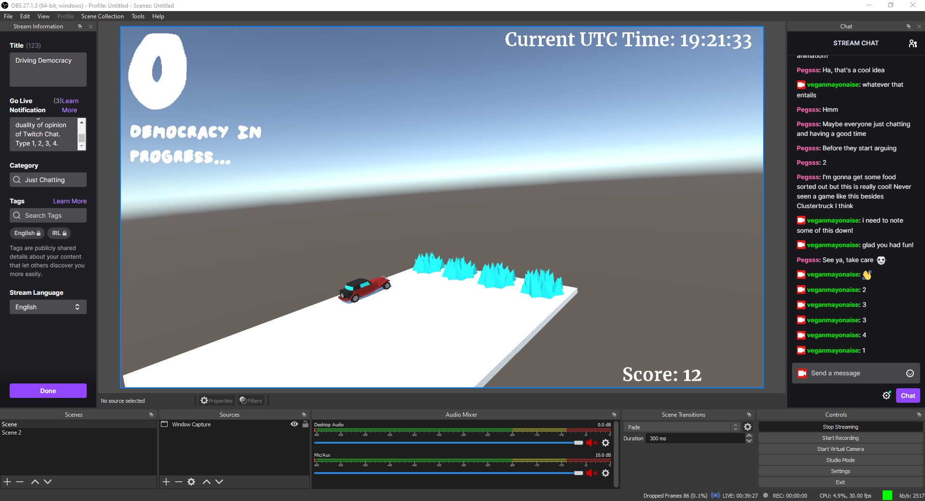The width and height of the screenshot is (925, 501).
Task: Pop out the Scenes dock
Action: (x=151, y=415)
